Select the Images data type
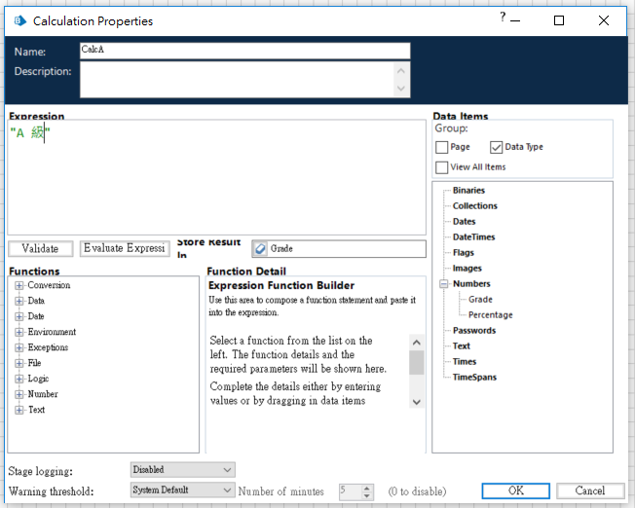This screenshot has width=635, height=508. coord(467,269)
